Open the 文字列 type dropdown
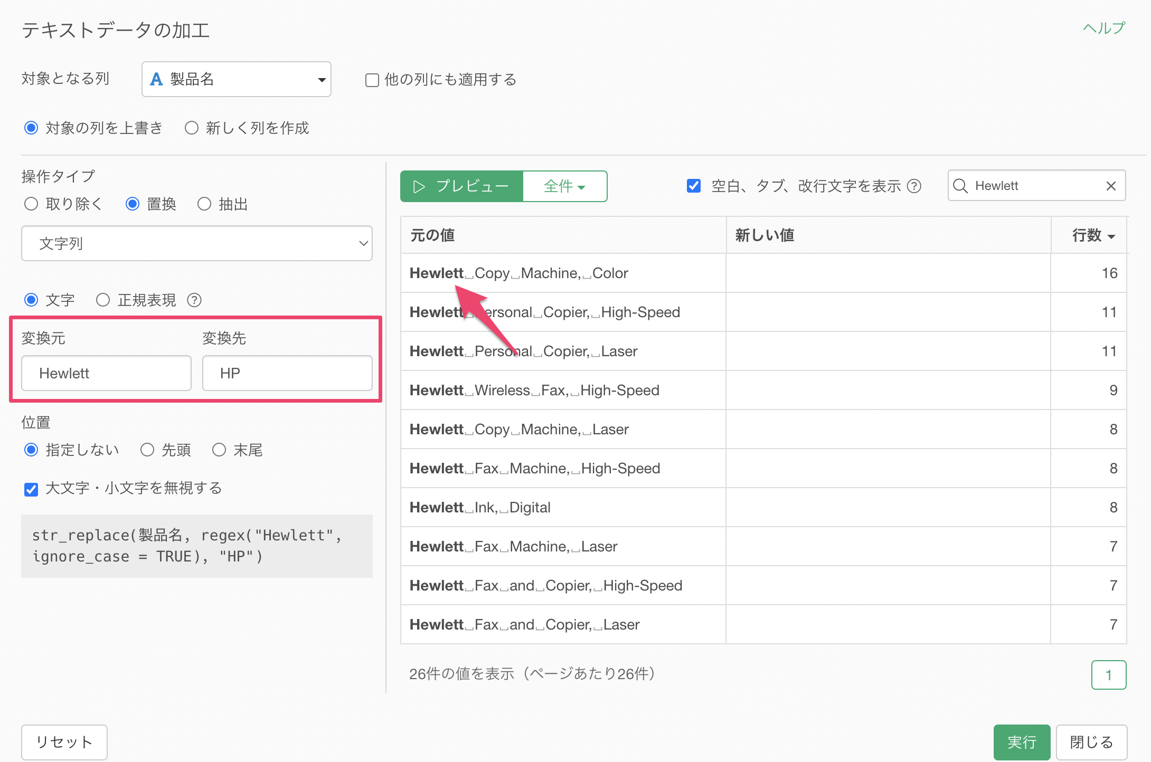 pos(197,243)
